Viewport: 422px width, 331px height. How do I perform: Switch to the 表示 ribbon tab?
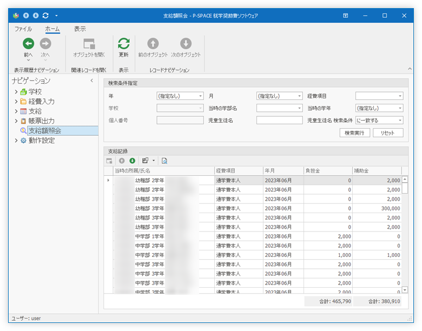click(x=80, y=29)
